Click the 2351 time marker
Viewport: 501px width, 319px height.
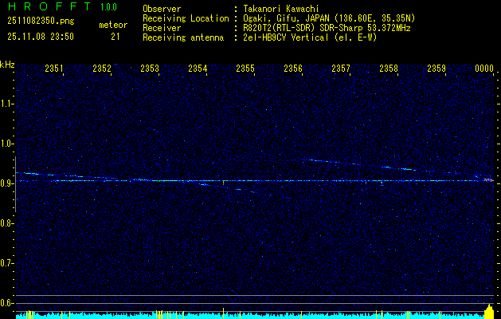(54, 69)
